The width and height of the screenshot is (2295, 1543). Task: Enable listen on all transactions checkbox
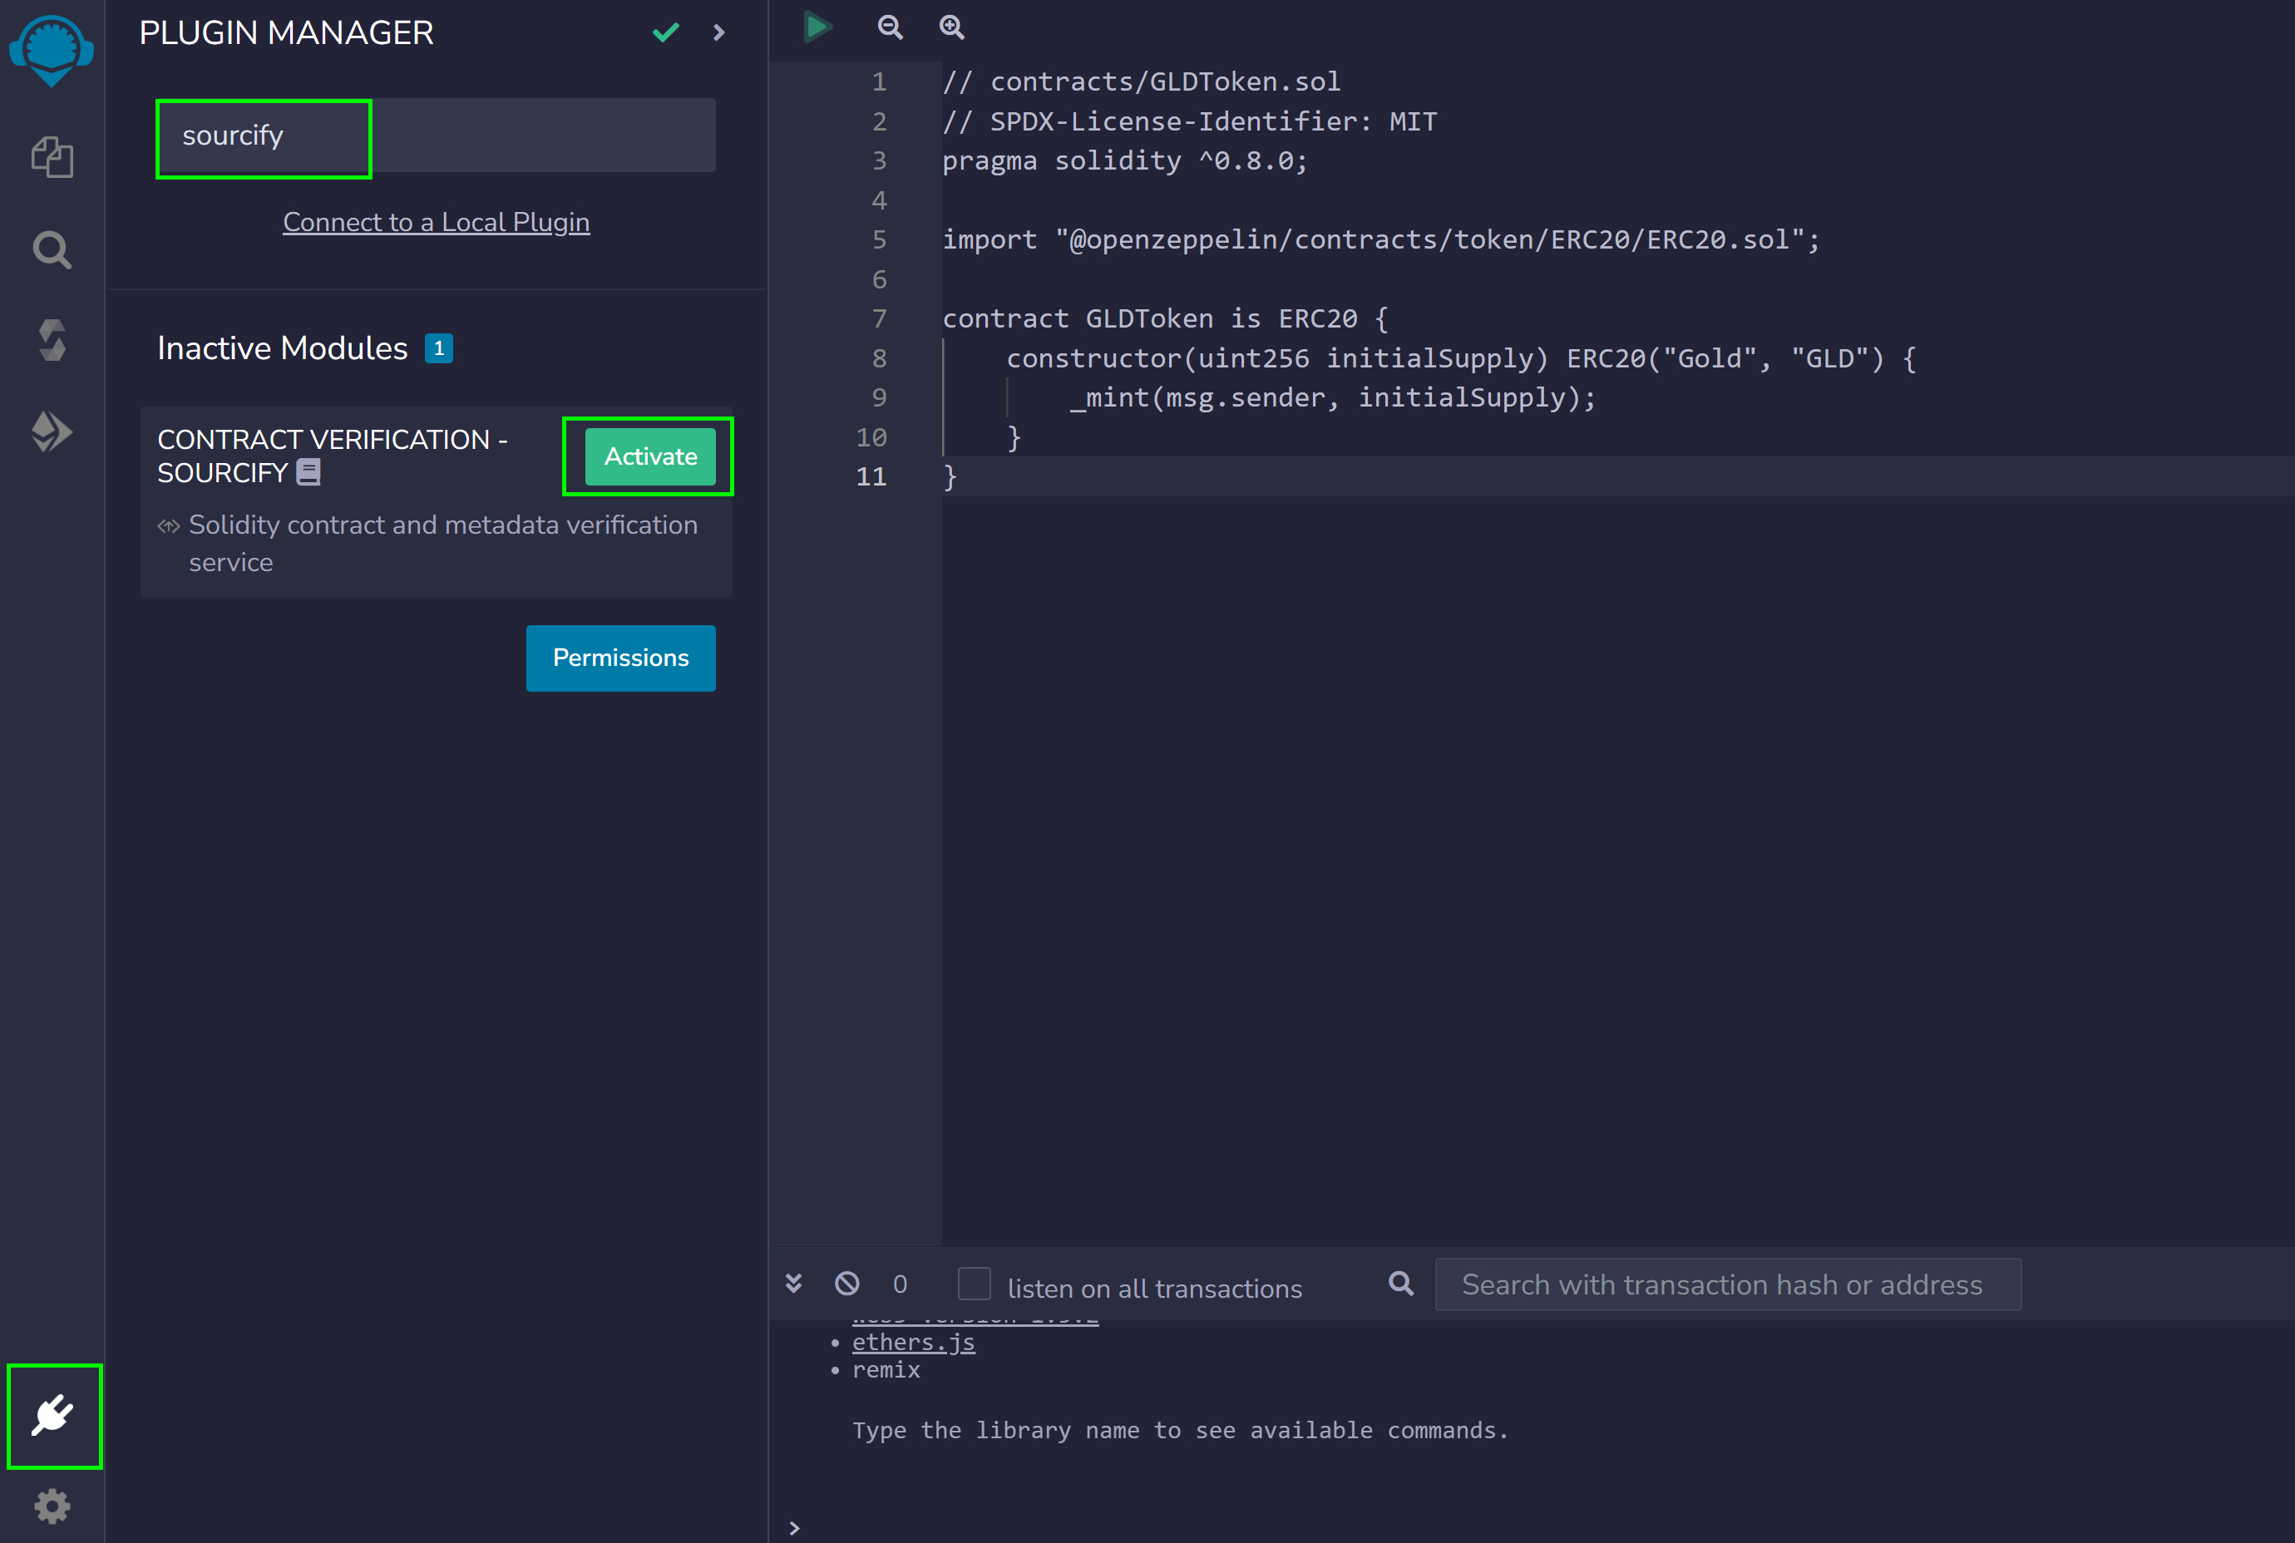[x=974, y=1284]
